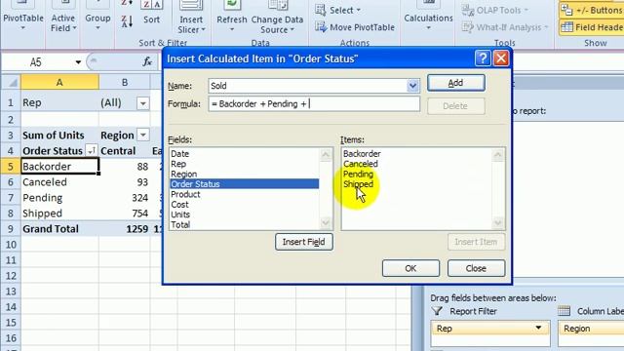Screen dimensions: 624x351
Task: Click the OLAP Tools button
Action: coord(495,10)
